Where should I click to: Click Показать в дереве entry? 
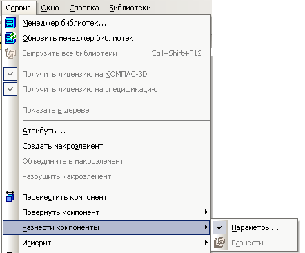[106, 110]
